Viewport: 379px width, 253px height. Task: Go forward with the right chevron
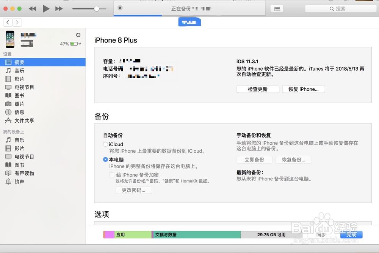pyautogui.click(x=17, y=22)
